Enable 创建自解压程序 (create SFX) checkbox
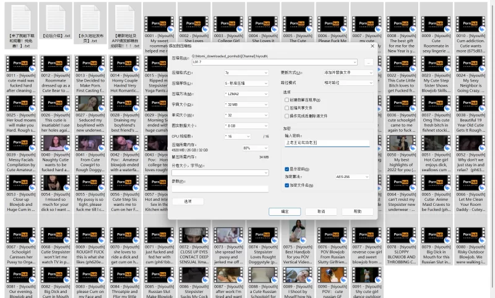The height and width of the screenshot is (298, 495). pyautogui.click(x=286, y=100)
